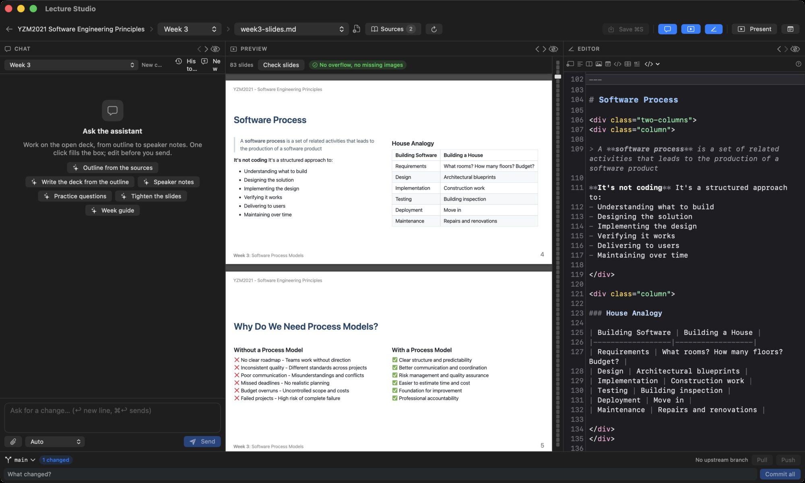This screenshot has width=805, height=483.
Task: Click the large chat bubble icon above Ask the assistant
Action: [x=112, y=110]
